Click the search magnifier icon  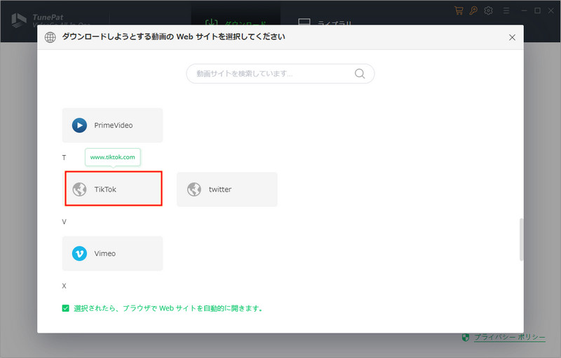[x=360, y=74]
